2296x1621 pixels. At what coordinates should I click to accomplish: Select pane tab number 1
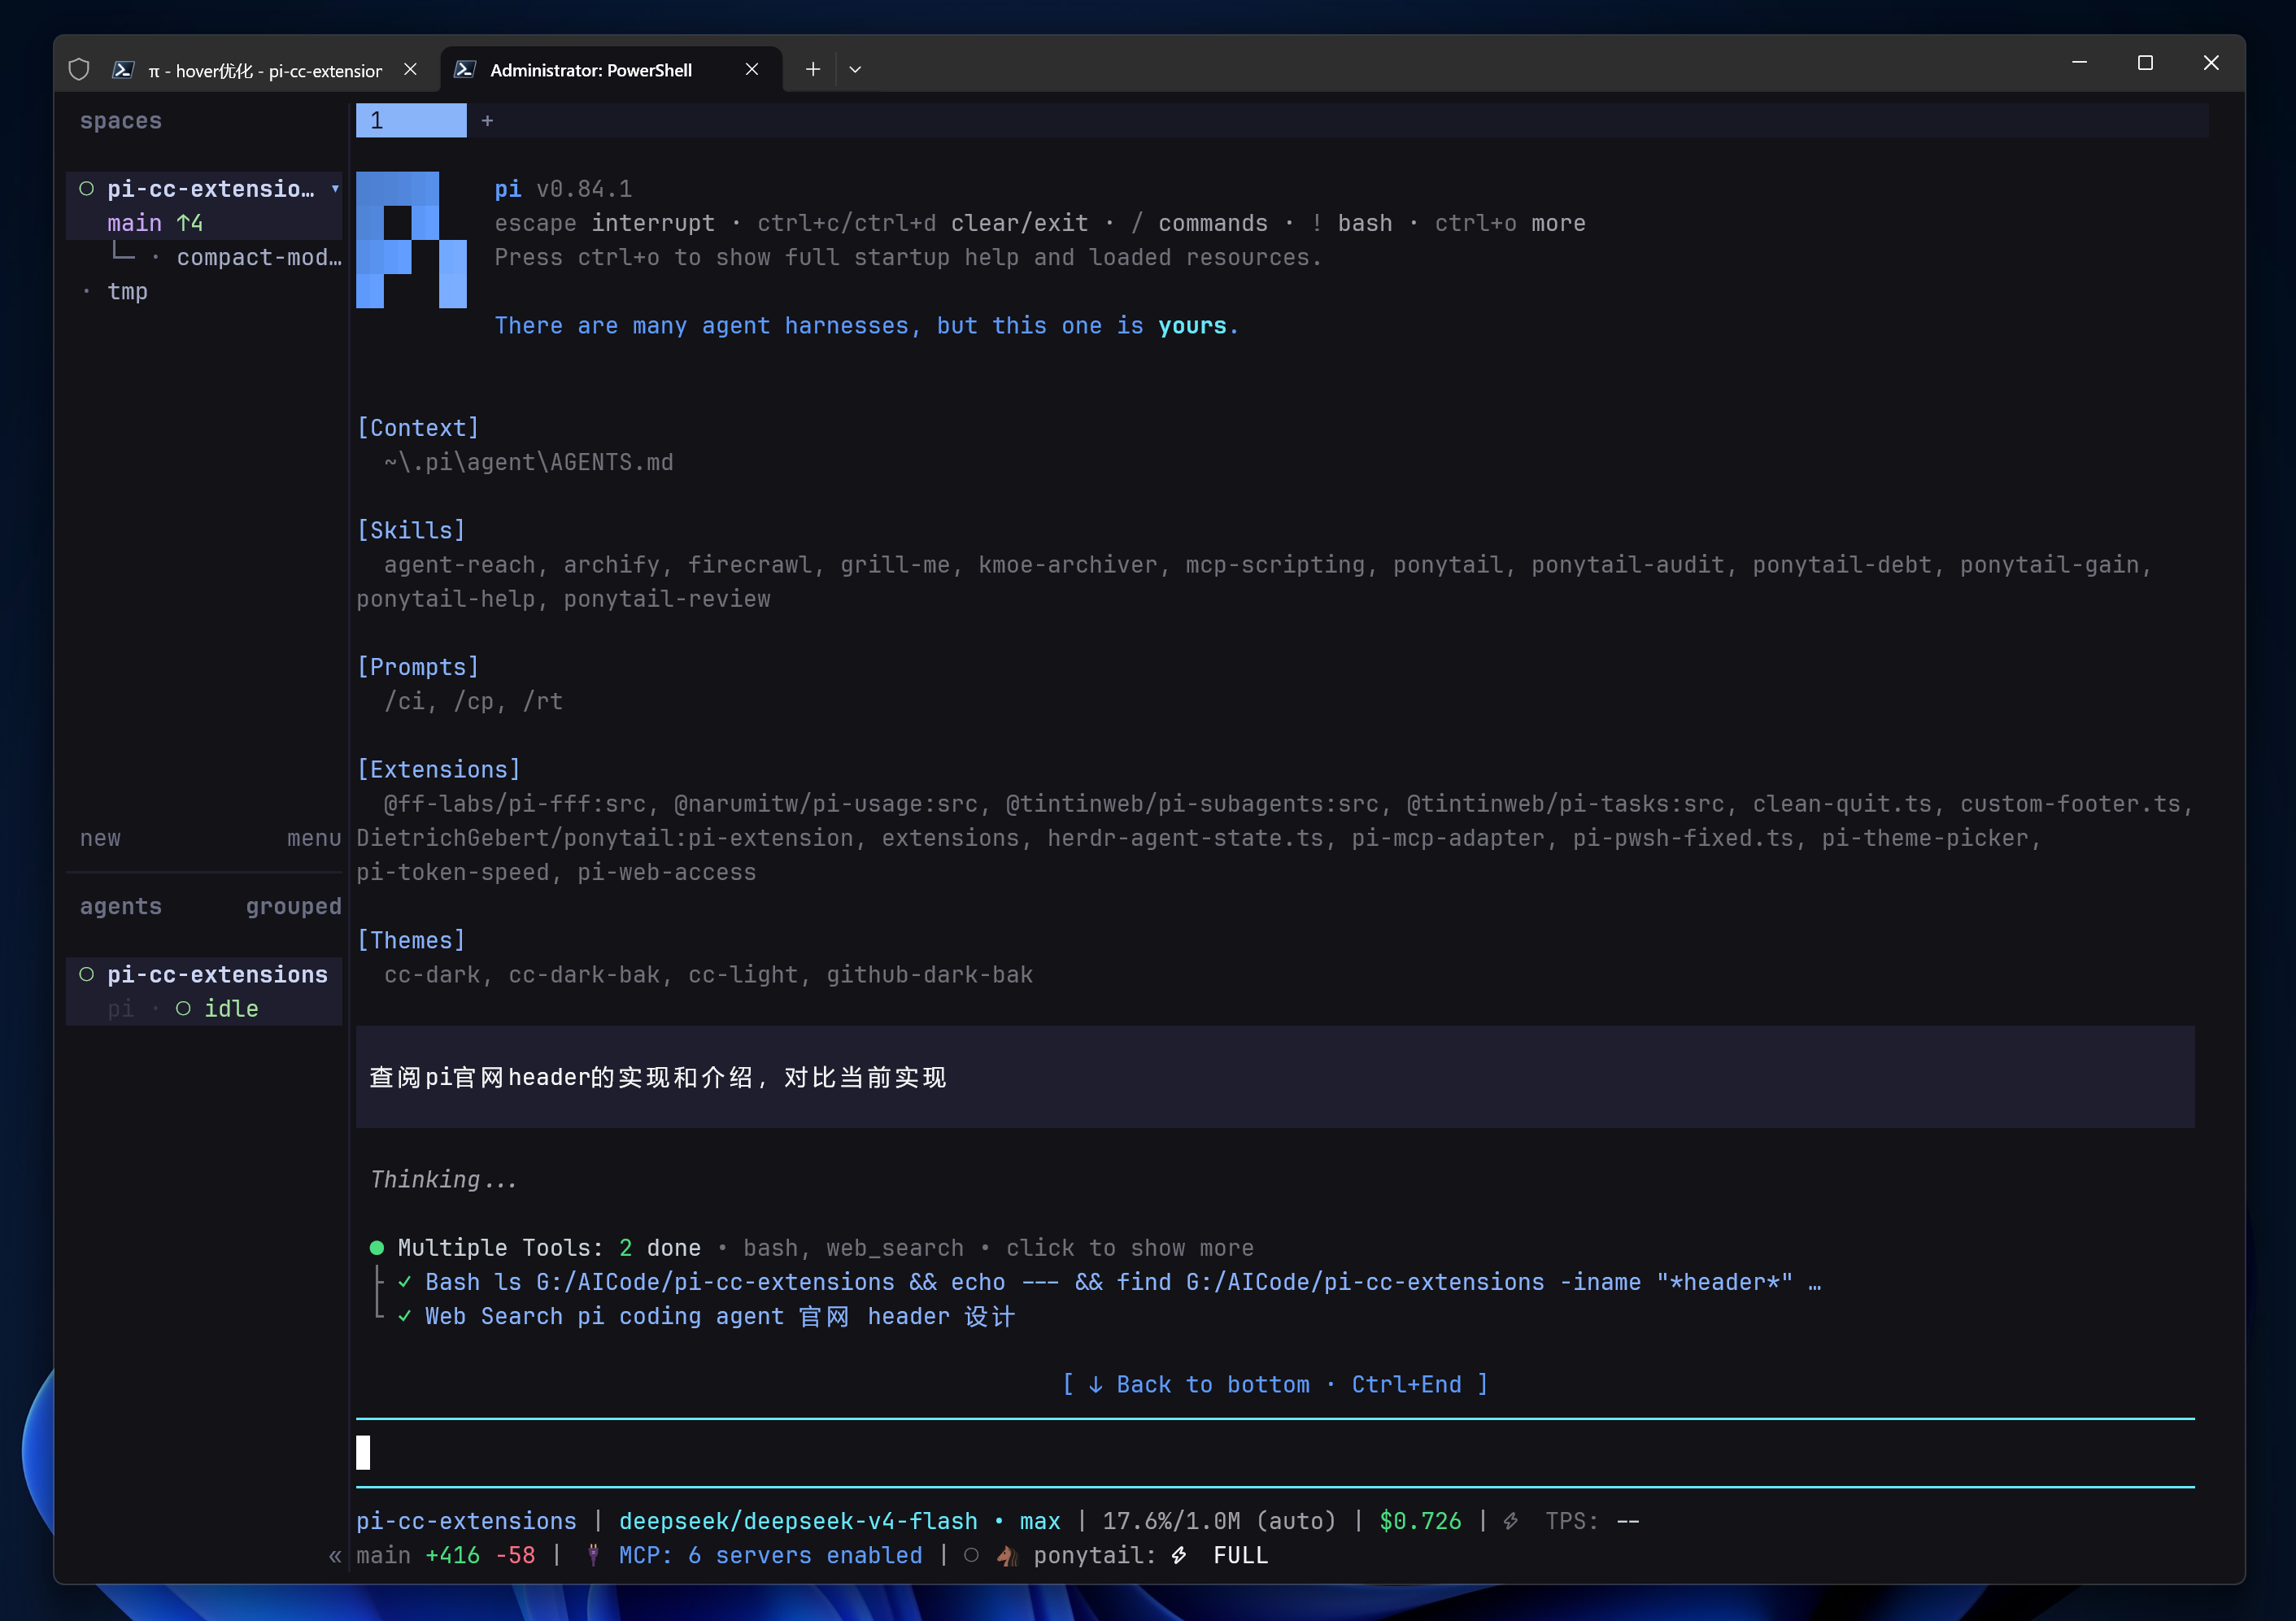[x=411, y=120]
